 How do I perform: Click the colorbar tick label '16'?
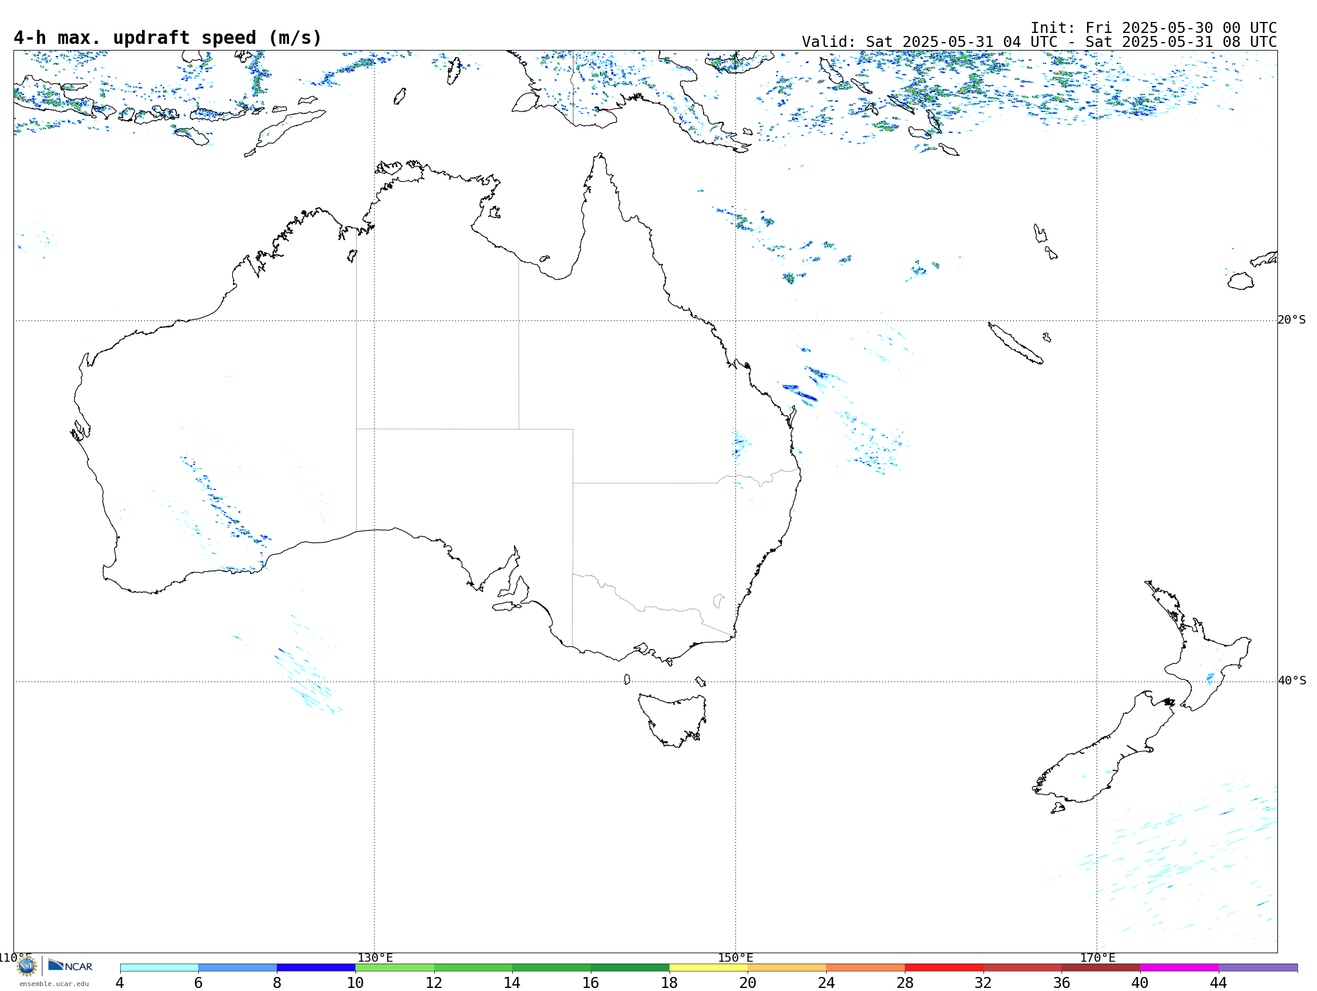[591, 983]
